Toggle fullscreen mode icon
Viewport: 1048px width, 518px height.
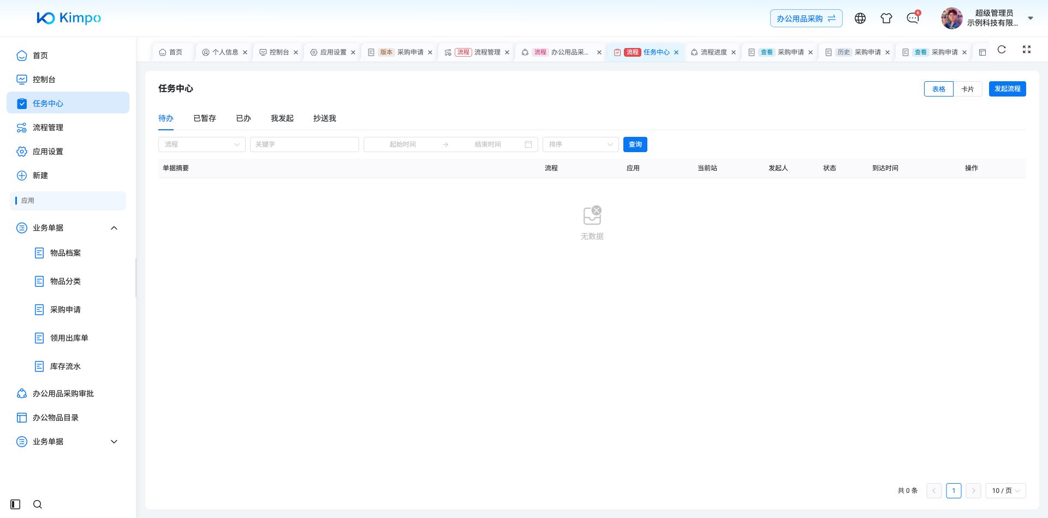click(1027, 50)
